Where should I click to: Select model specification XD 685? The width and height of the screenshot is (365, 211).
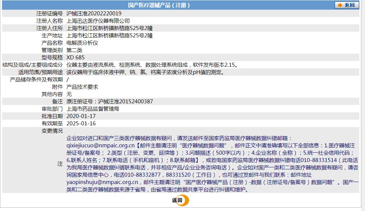pos(76,58)
